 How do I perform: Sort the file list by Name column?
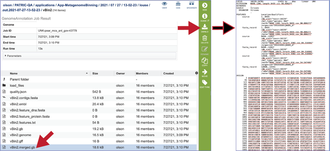point(14,74)
